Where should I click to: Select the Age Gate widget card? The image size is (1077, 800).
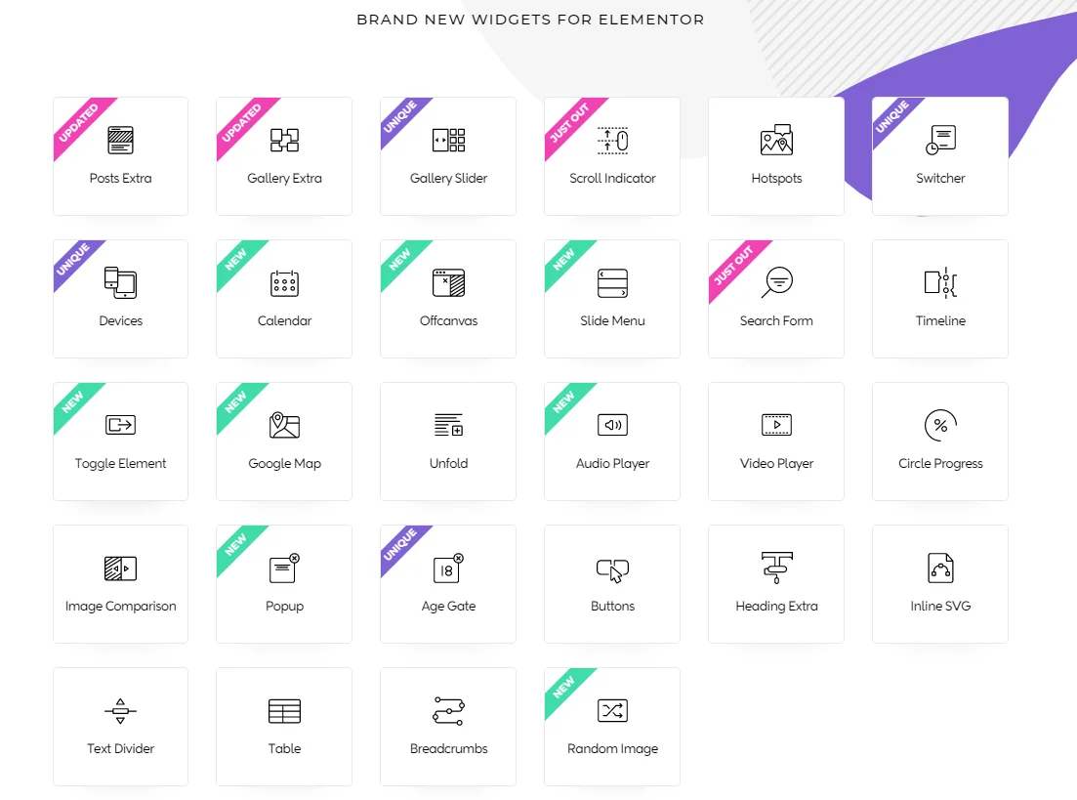pyautogui.click(x=448, y=583)
